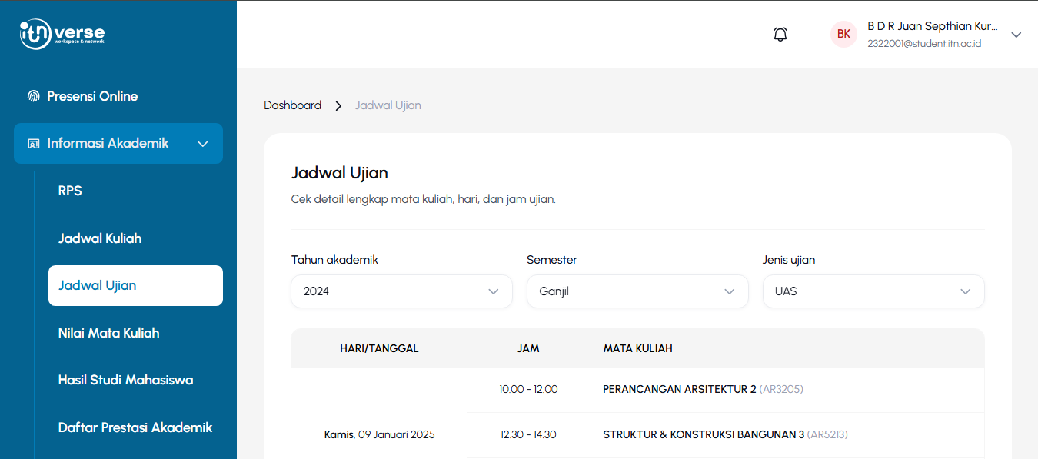This screenshot has height=459, width=1038.
Task: Click the Semester field label
Action: (x=552, y=260)
